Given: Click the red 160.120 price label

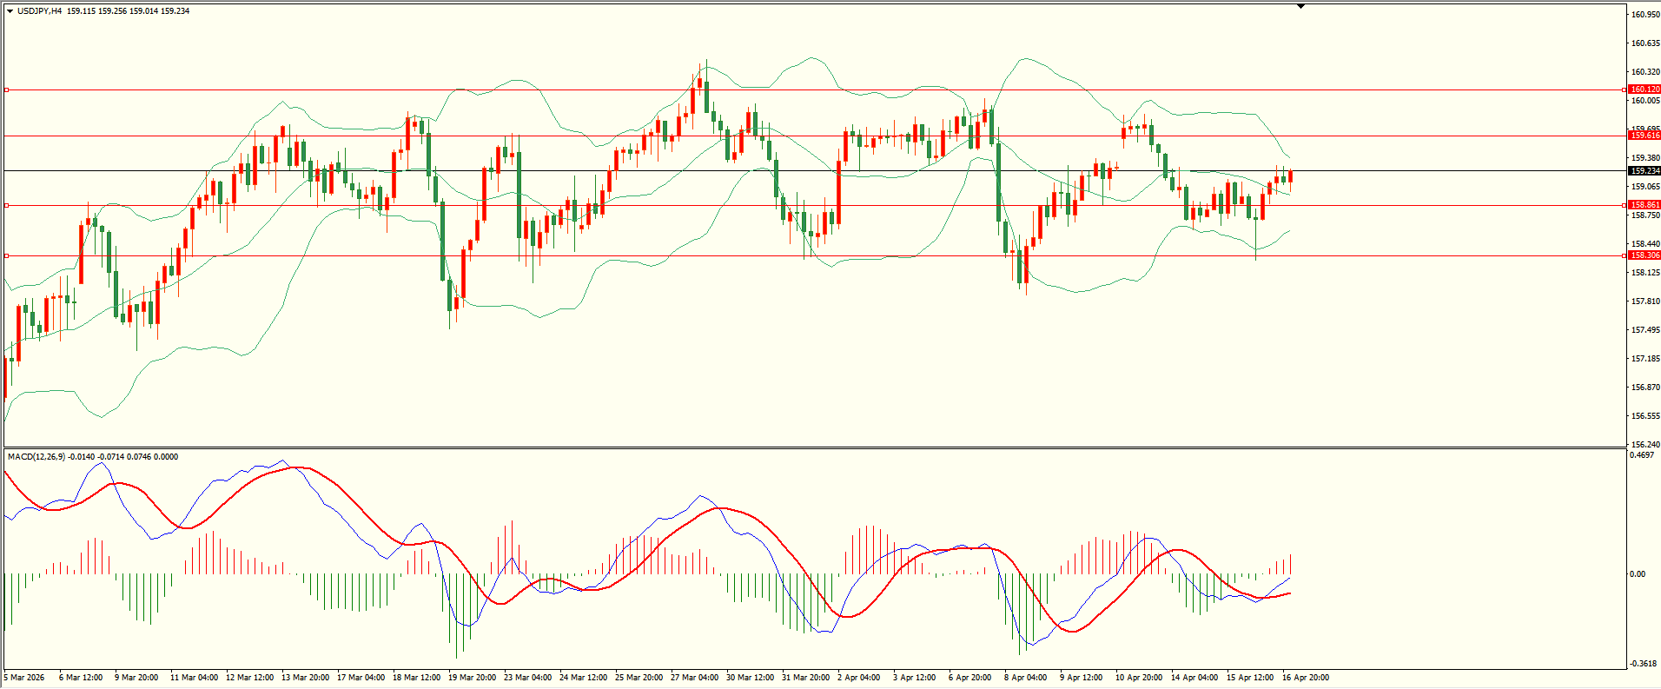Looking at the screenshot, I should pos(1644,89).
